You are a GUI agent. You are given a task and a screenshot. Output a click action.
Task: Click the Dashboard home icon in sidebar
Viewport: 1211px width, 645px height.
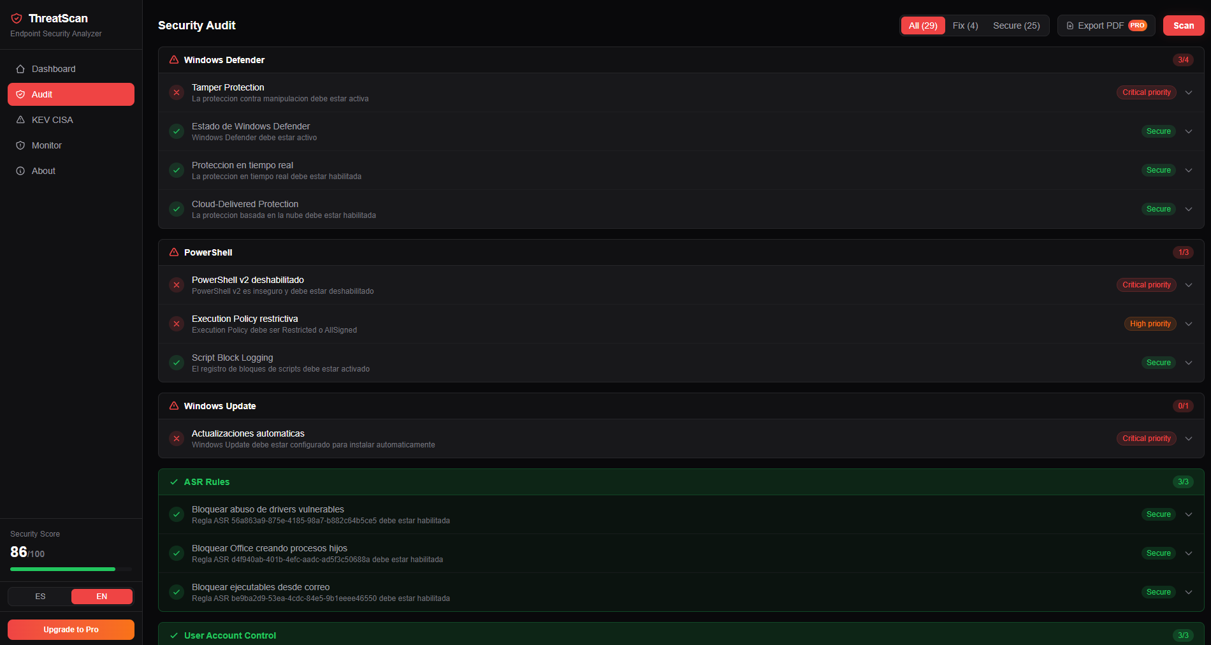point(21,68)
